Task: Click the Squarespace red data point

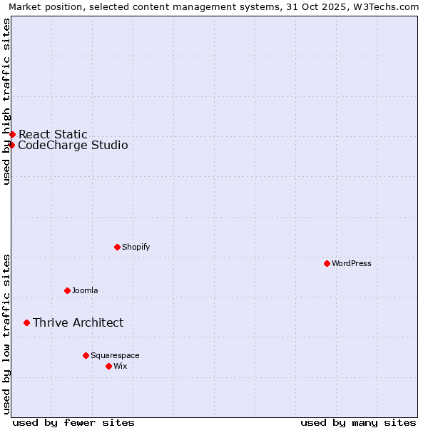Action: tap(86, 355)
